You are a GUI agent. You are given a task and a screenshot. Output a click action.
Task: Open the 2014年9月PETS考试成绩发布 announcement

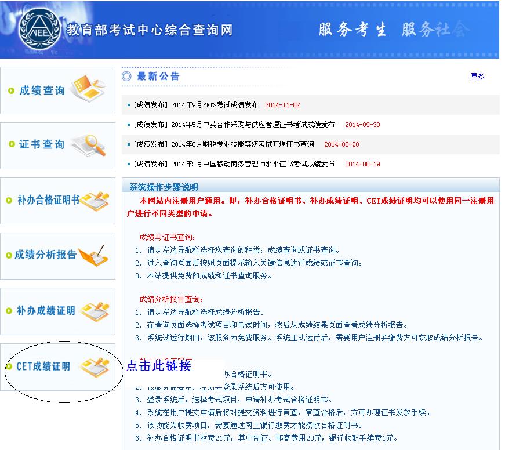[196, 105]
